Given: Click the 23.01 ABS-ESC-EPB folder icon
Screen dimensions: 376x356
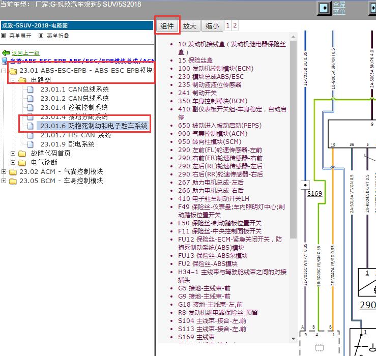Looking at the screenshot, I should (13, 71).
